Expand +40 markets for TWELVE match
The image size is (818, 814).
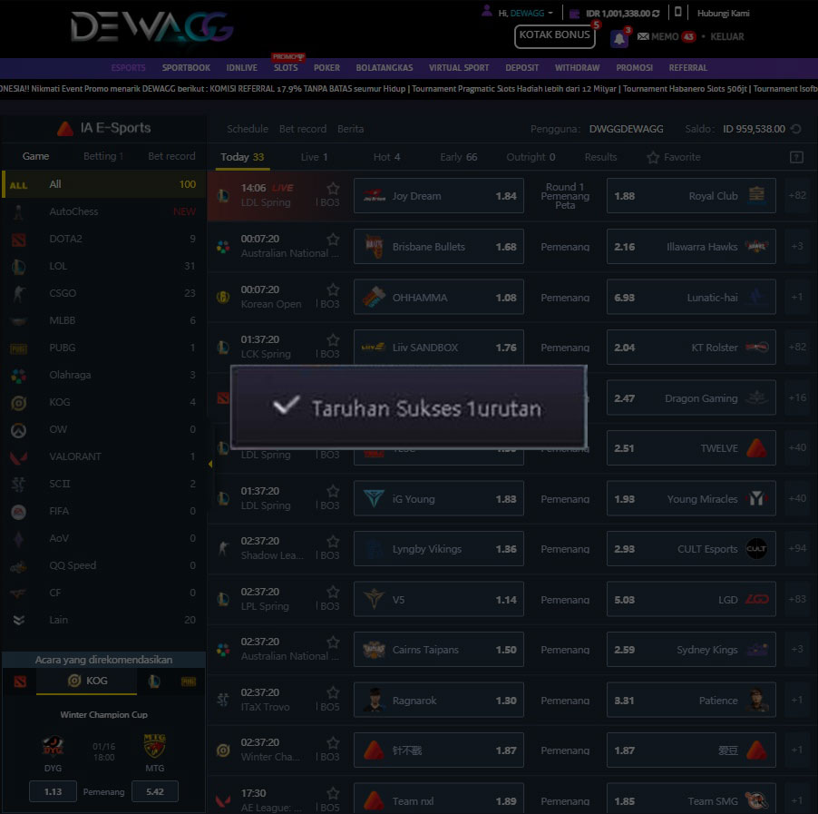pyautogui.click(x=797, y=447)
